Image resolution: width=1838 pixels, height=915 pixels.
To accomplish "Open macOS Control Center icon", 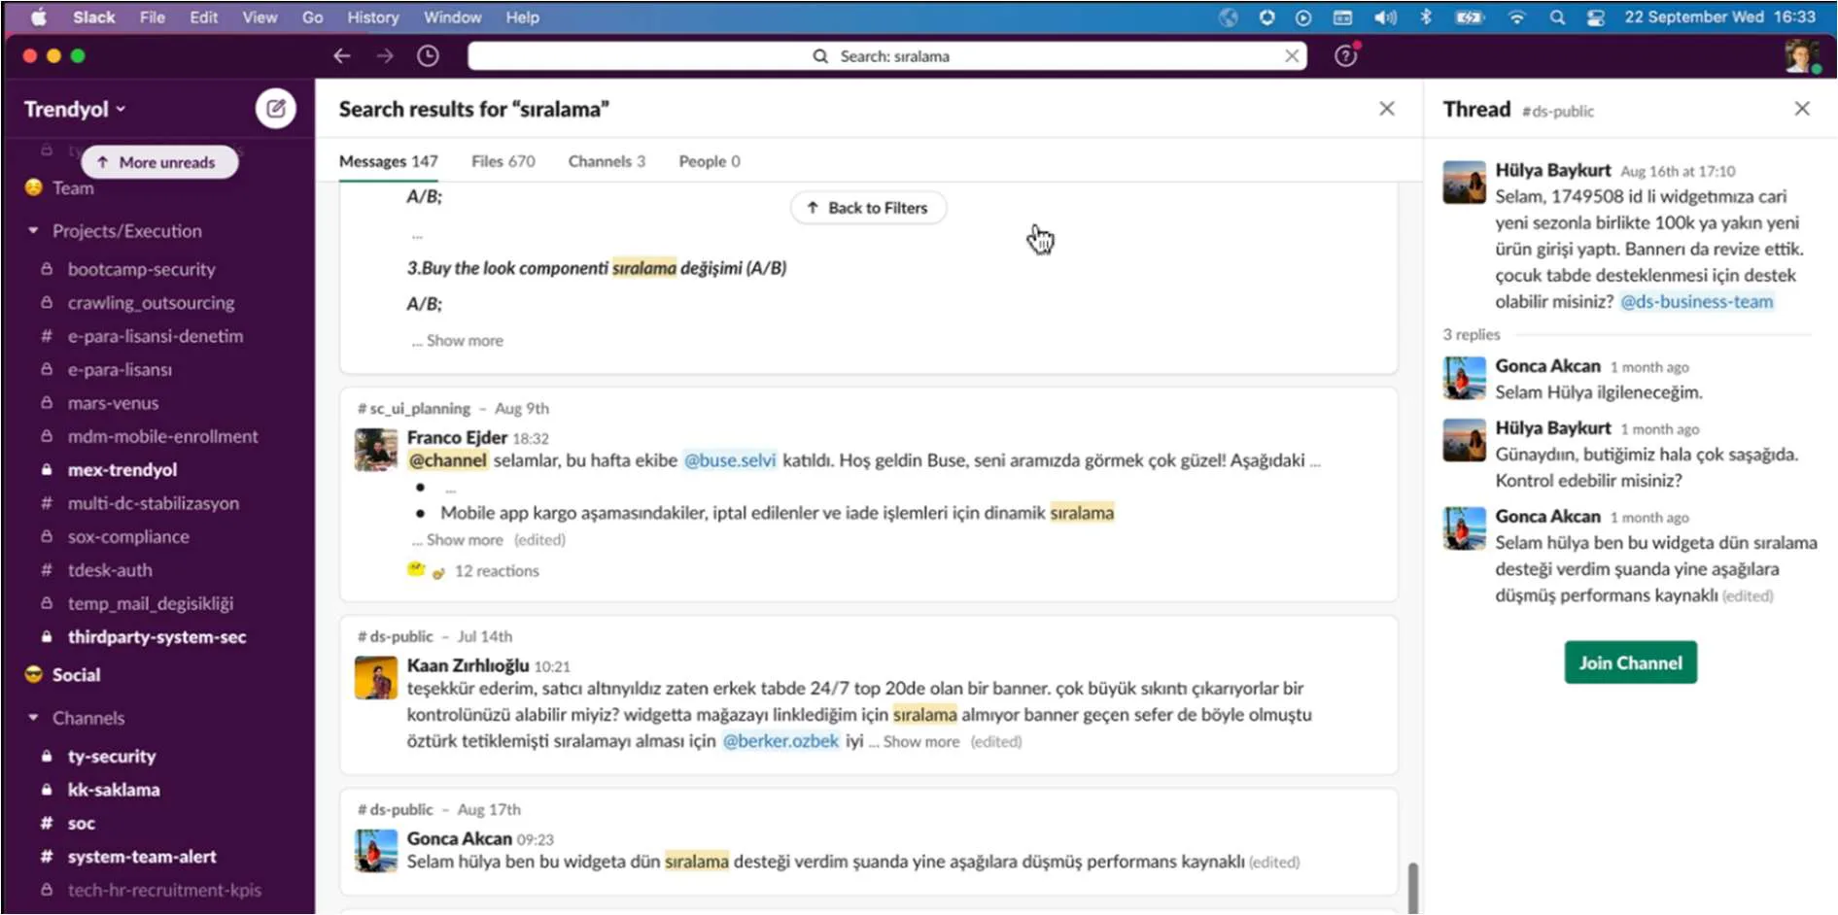I will pos(1595,17).
